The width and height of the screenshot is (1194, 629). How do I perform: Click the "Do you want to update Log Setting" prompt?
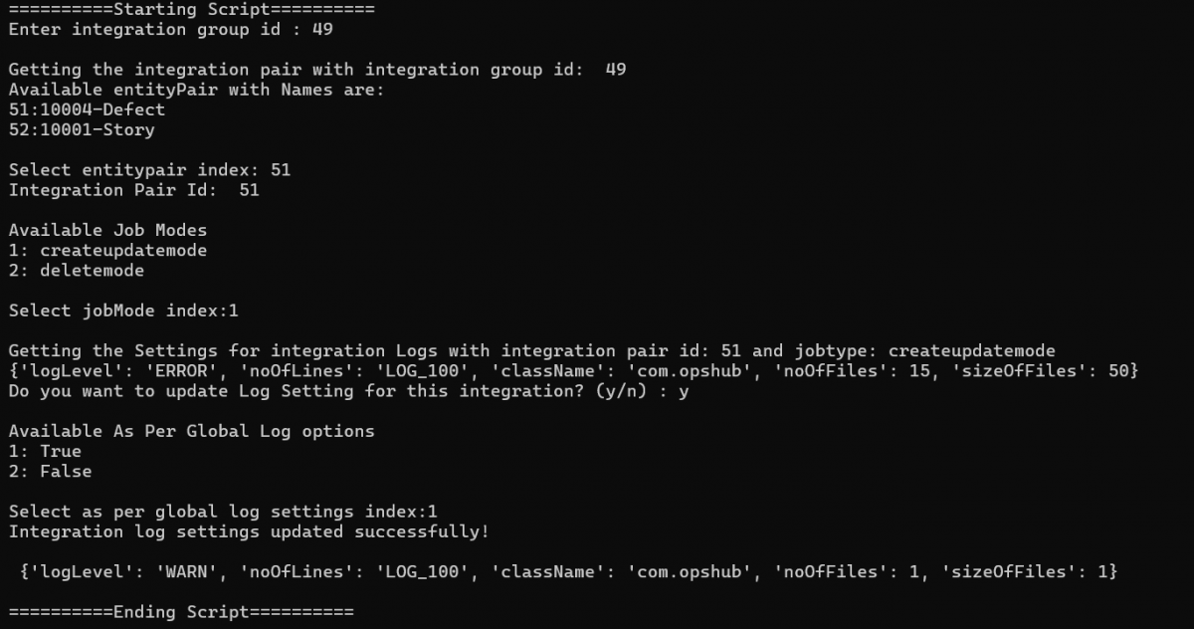(348, 391)
